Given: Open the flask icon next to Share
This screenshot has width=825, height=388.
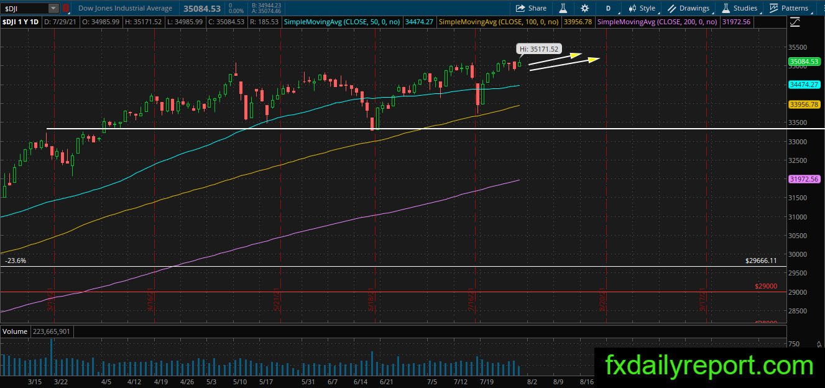Looking at the screenshot, I should point(563,8).
